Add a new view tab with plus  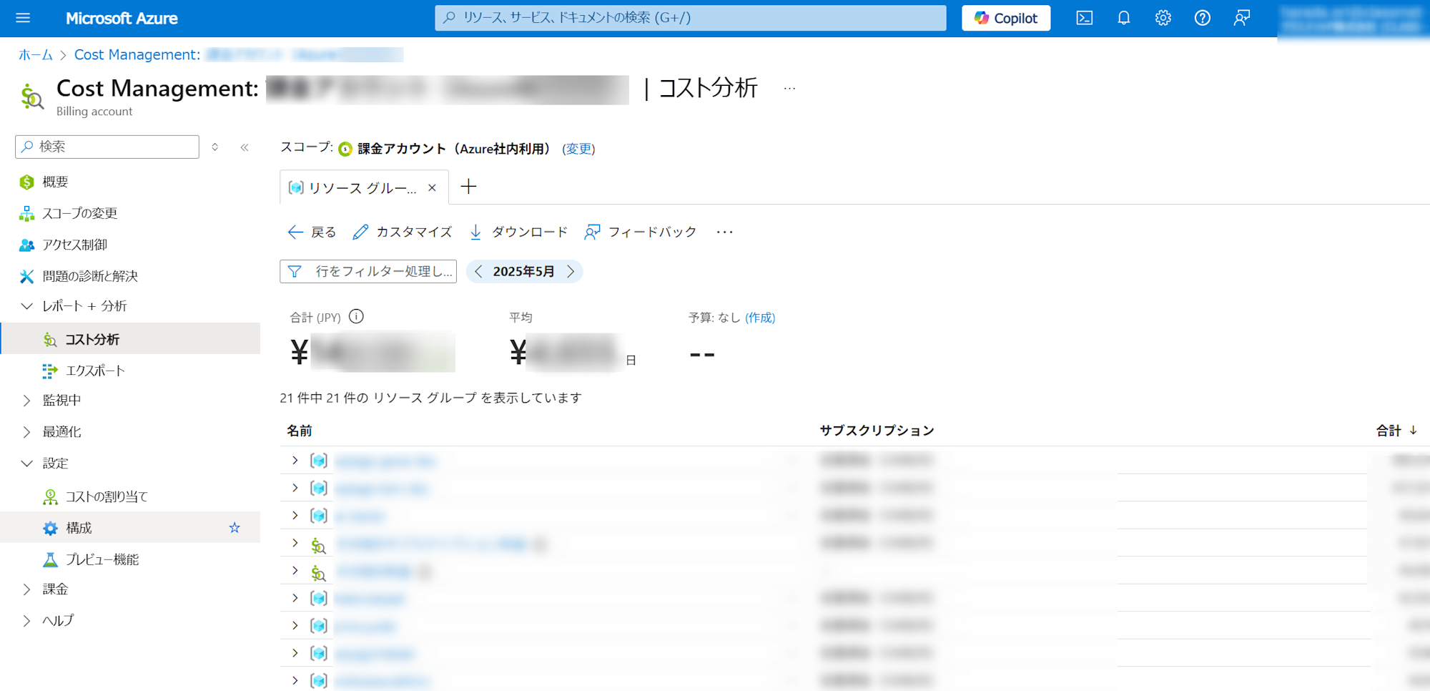click(468, 187)
